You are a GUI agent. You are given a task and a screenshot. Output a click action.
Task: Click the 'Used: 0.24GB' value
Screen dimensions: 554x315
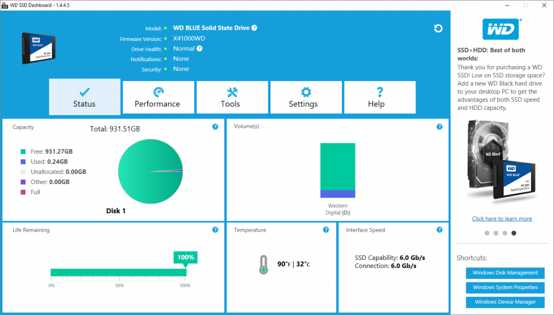(x=49, y=162)
